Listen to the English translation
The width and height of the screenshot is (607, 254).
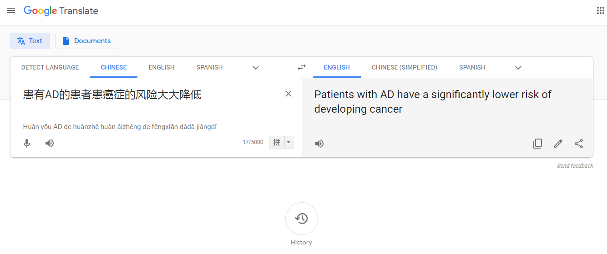319,144
